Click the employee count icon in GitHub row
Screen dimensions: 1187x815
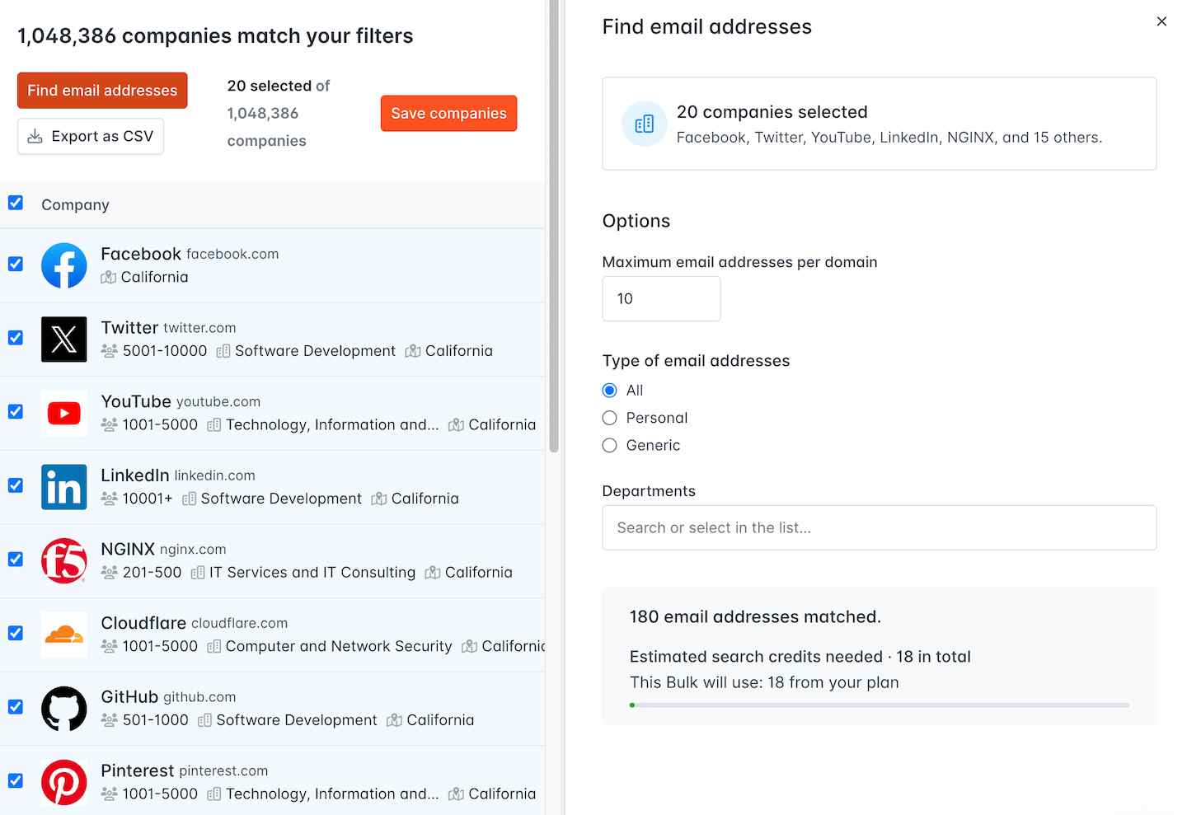(109, 721)
